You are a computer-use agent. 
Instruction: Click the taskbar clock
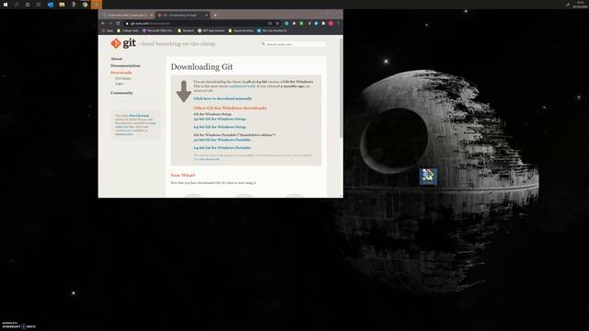click(x=580, y=5)
